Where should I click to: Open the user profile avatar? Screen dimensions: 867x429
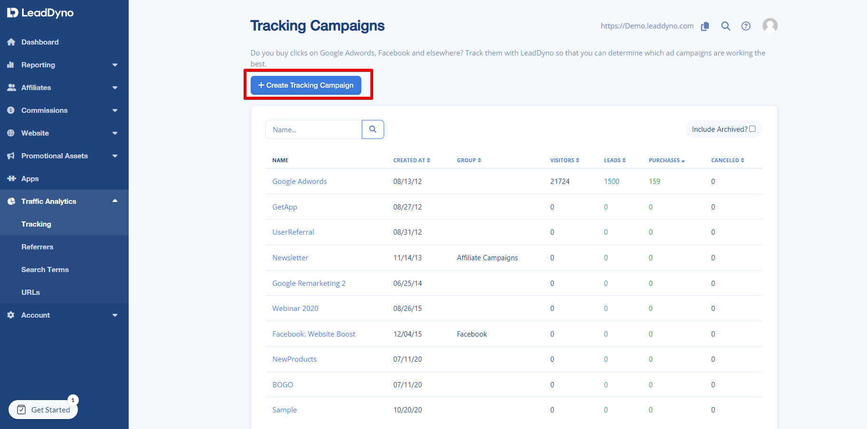770,26
